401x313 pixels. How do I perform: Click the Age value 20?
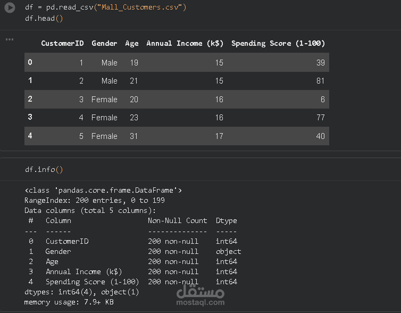tap(134, 100)
